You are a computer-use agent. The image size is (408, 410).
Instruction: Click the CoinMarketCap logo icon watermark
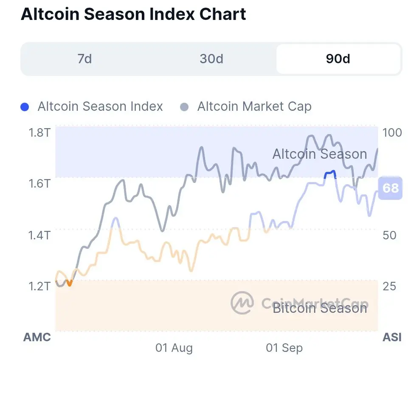(x=242, y=303)
